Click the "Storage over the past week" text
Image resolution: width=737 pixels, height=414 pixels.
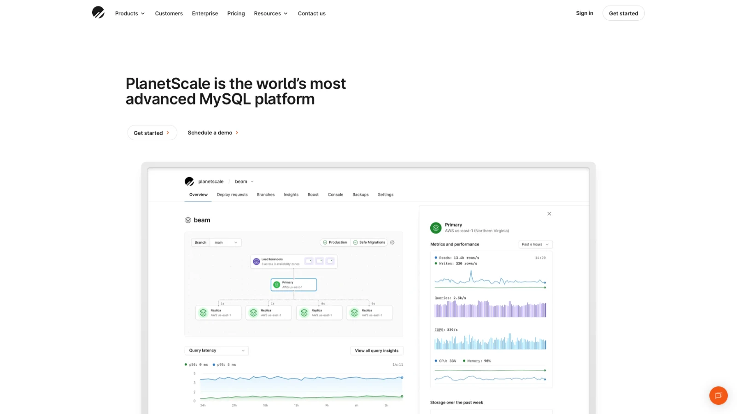click(x=456, y=402)
